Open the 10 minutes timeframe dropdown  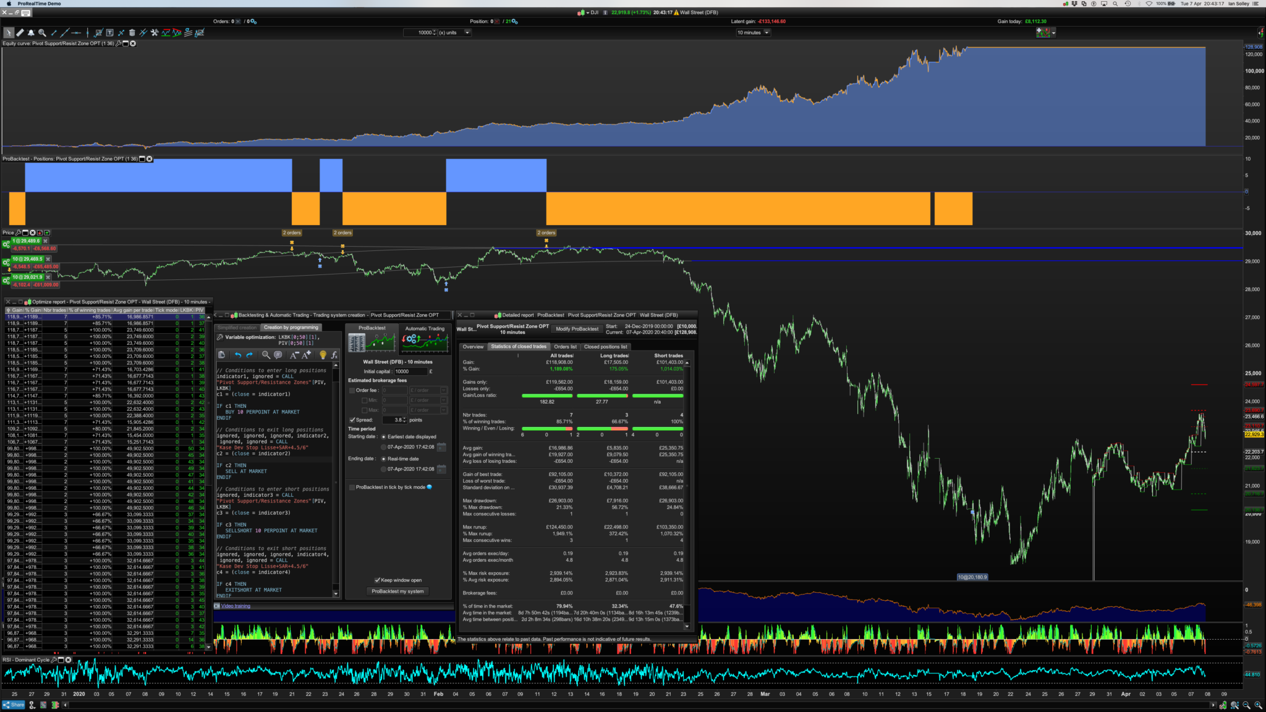(x=767, y=33)
